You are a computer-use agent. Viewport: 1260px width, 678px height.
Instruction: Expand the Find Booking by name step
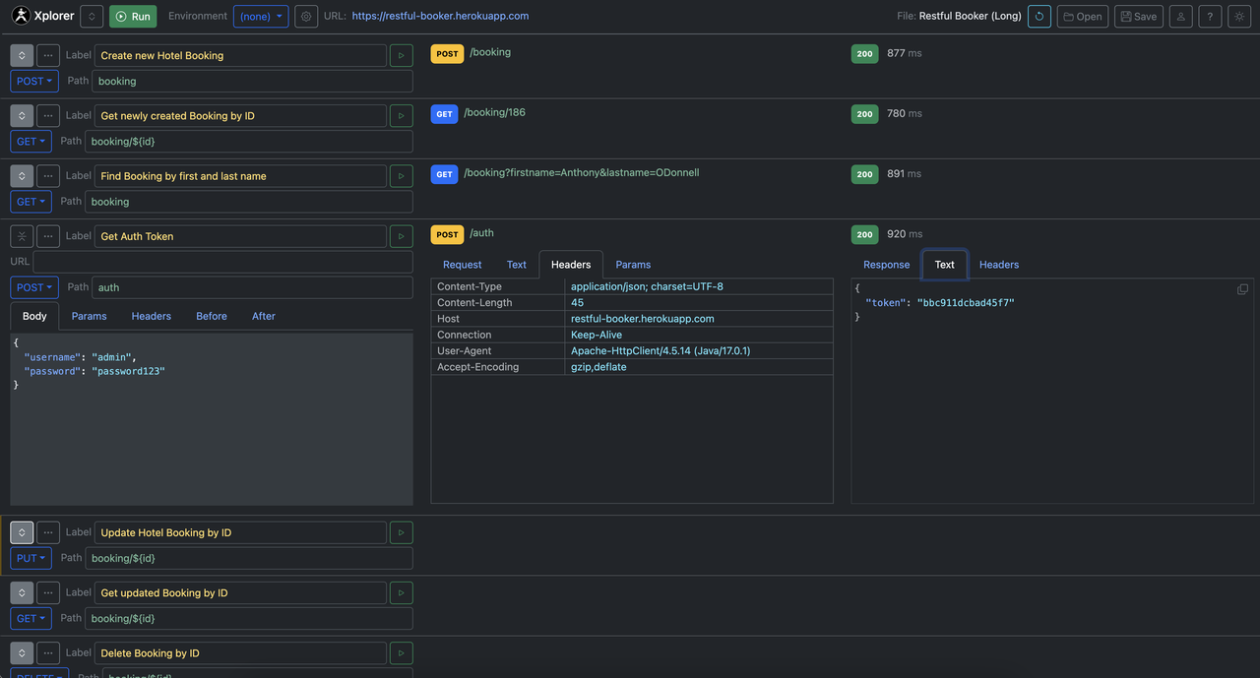(22, 176)
